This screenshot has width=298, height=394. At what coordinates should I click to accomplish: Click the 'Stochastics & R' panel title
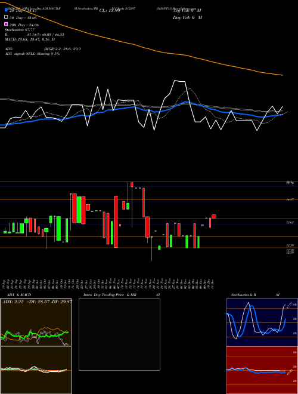tap(244, 295)
